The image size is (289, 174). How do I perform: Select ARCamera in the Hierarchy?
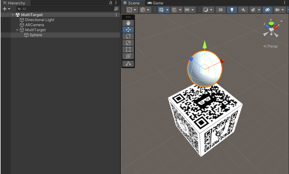coord(34,25)
